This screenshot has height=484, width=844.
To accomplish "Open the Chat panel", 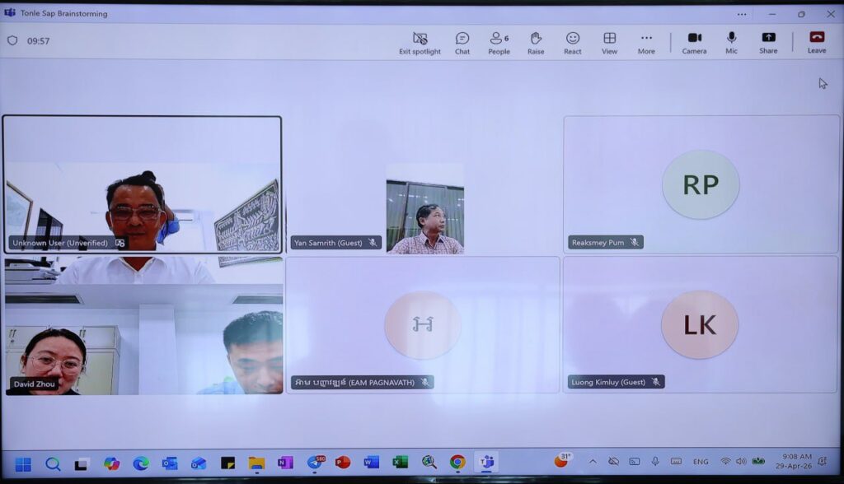I will (462, 42).
